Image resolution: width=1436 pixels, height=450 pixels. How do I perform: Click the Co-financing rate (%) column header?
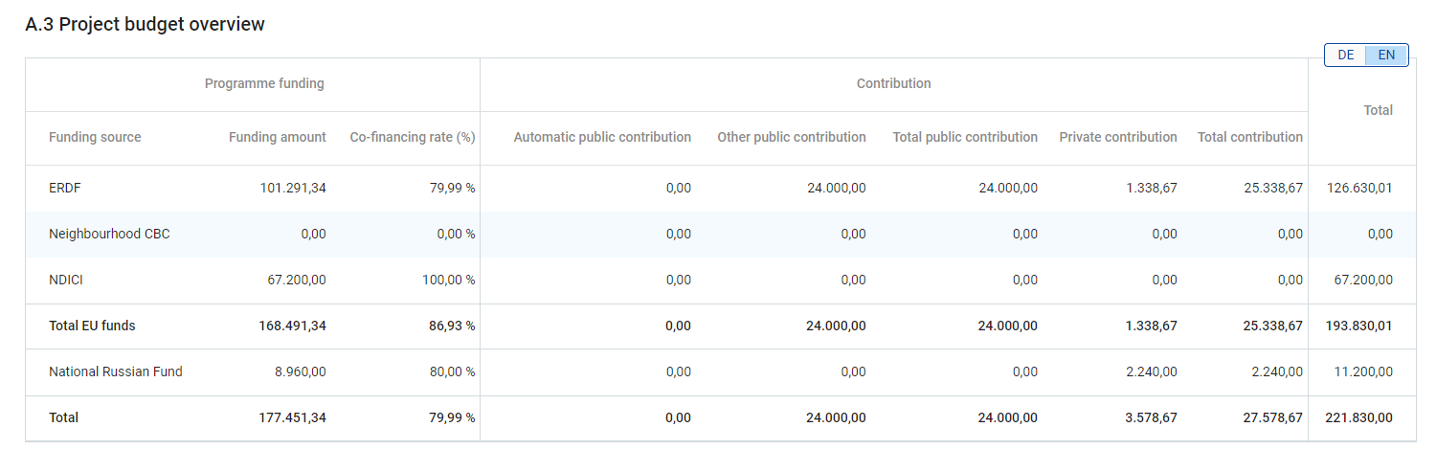413,138
